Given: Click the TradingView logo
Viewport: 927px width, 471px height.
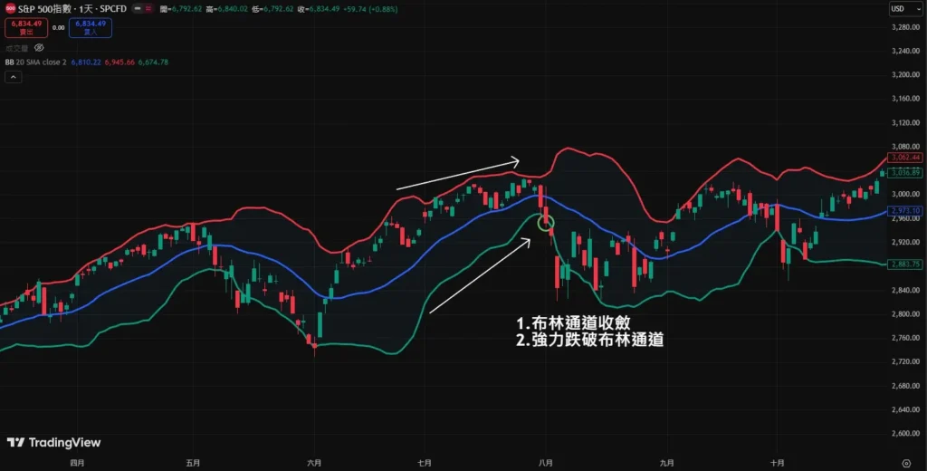Looking at the screenshot, I should [53, 443].
